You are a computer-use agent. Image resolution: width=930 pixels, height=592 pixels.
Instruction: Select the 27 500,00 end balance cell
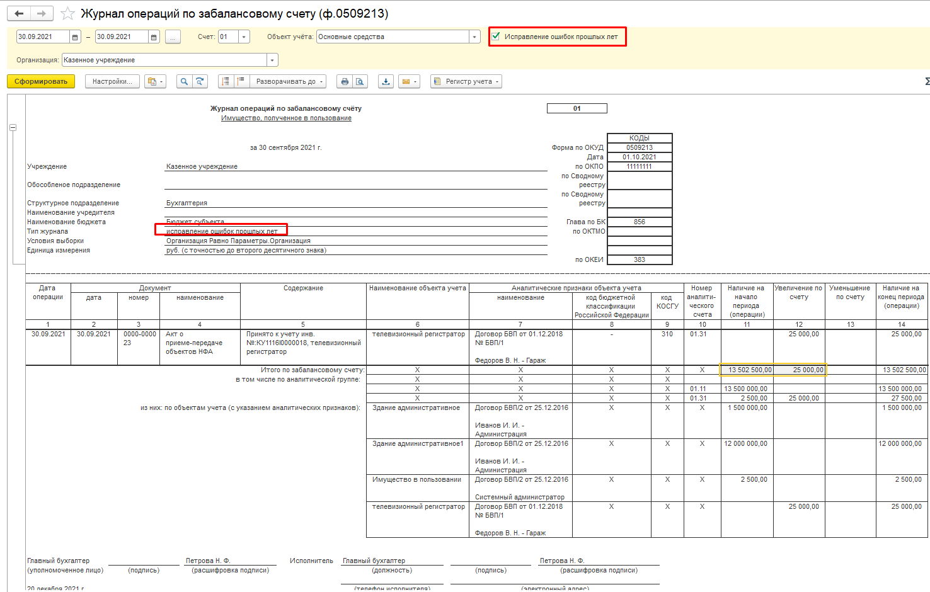pos(902,398)
